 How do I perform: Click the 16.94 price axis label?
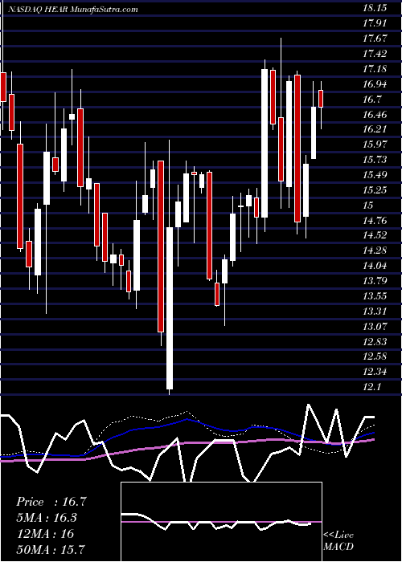click(x=375, y=84)
